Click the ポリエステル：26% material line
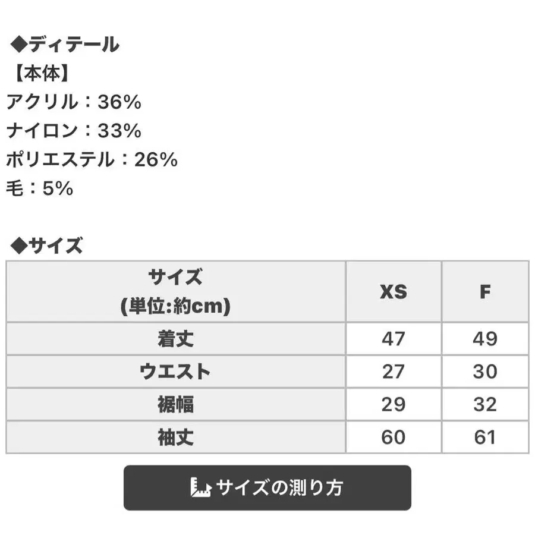The height and width of the screenshot is (535, 535). pyautogui.click(x=92, y=159)
